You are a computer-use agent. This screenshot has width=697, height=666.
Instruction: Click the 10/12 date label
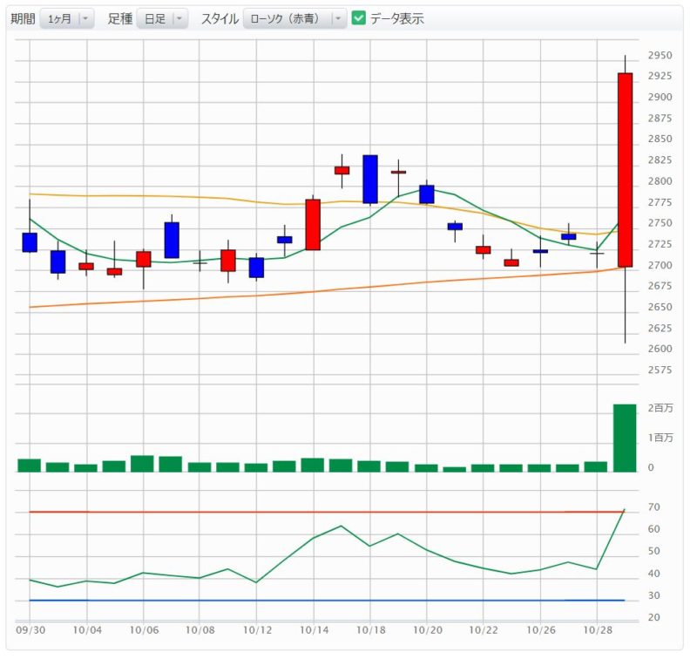click(257, 630)
